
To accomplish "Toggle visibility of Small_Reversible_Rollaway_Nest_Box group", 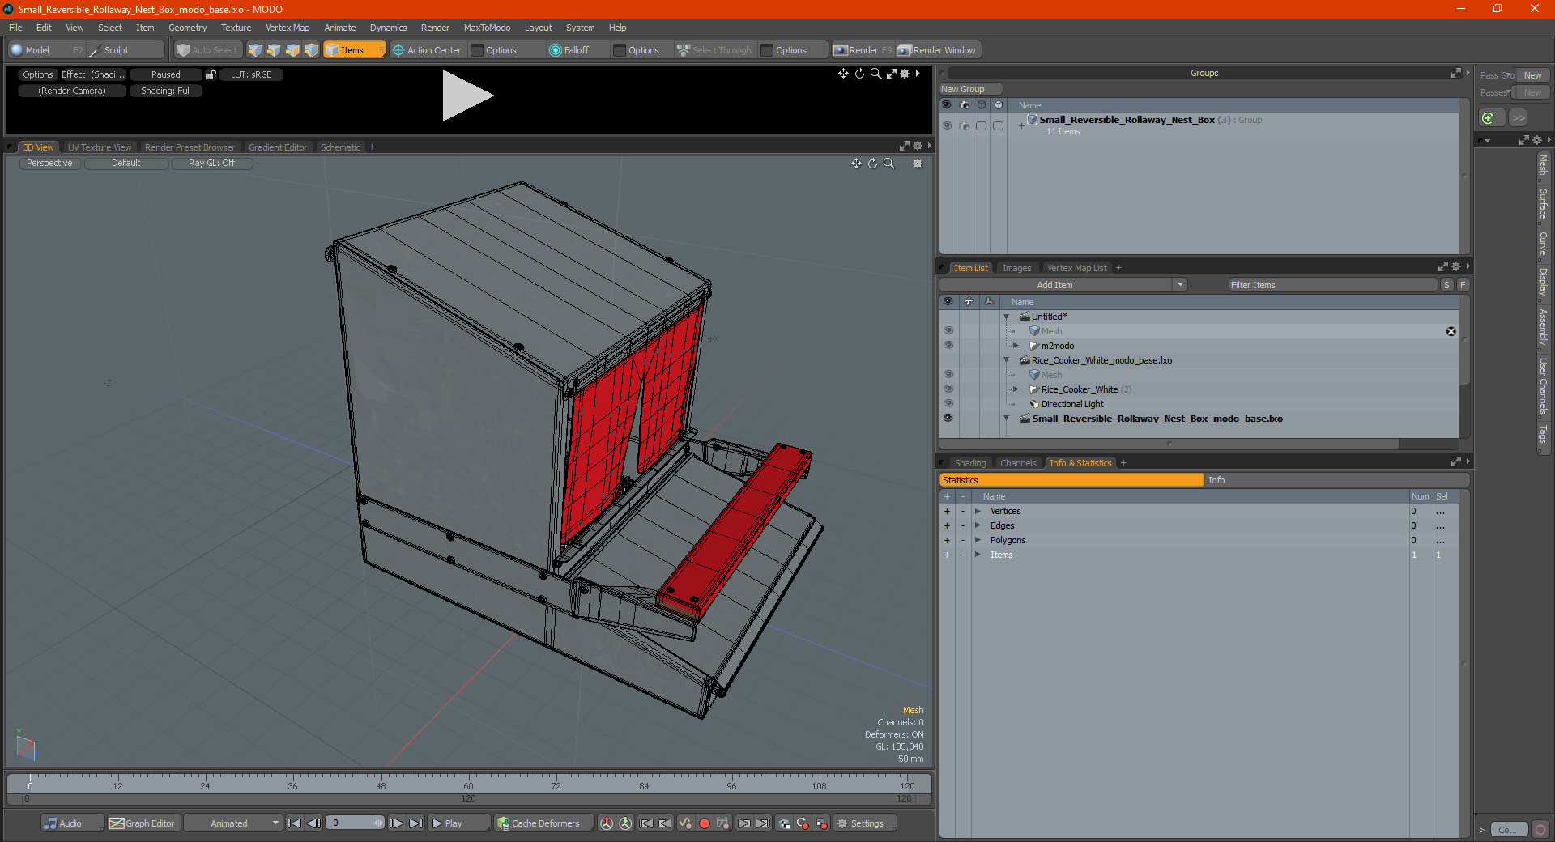I will pyautogui.click(x=946, y=125).
